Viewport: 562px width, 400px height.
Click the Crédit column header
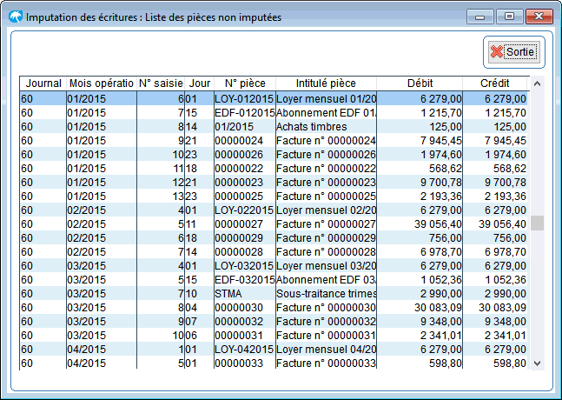(x=495, y=83)
